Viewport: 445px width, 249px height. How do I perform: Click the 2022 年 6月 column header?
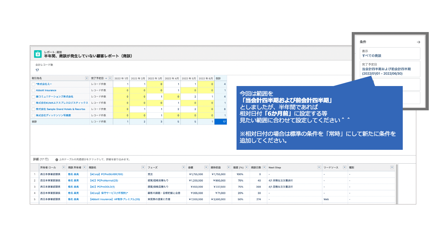206,78
